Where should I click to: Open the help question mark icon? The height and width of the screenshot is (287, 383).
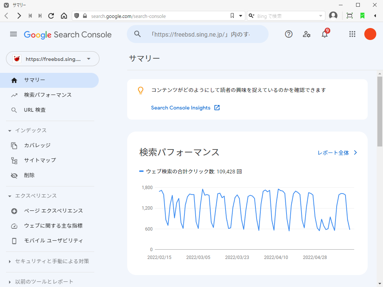289,34
